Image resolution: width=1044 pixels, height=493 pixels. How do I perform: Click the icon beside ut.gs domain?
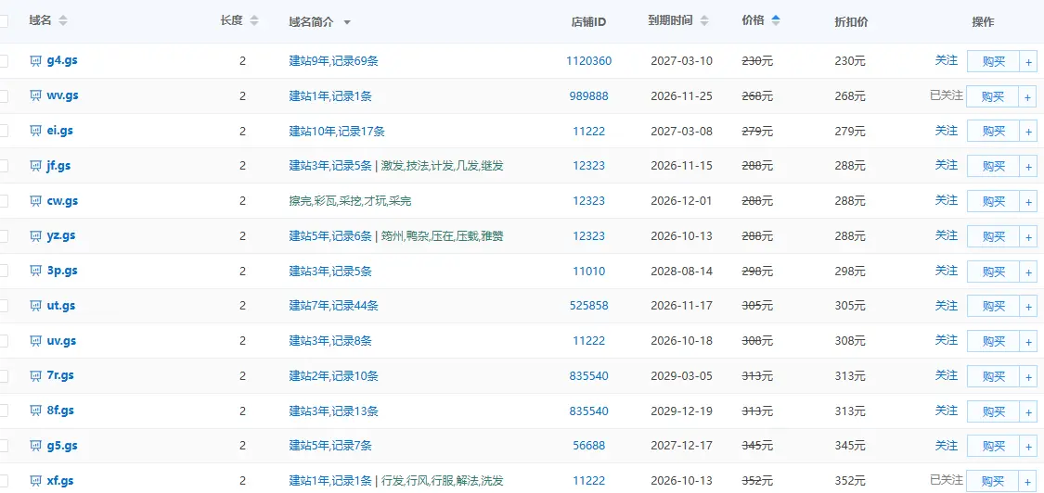point(36,306)
